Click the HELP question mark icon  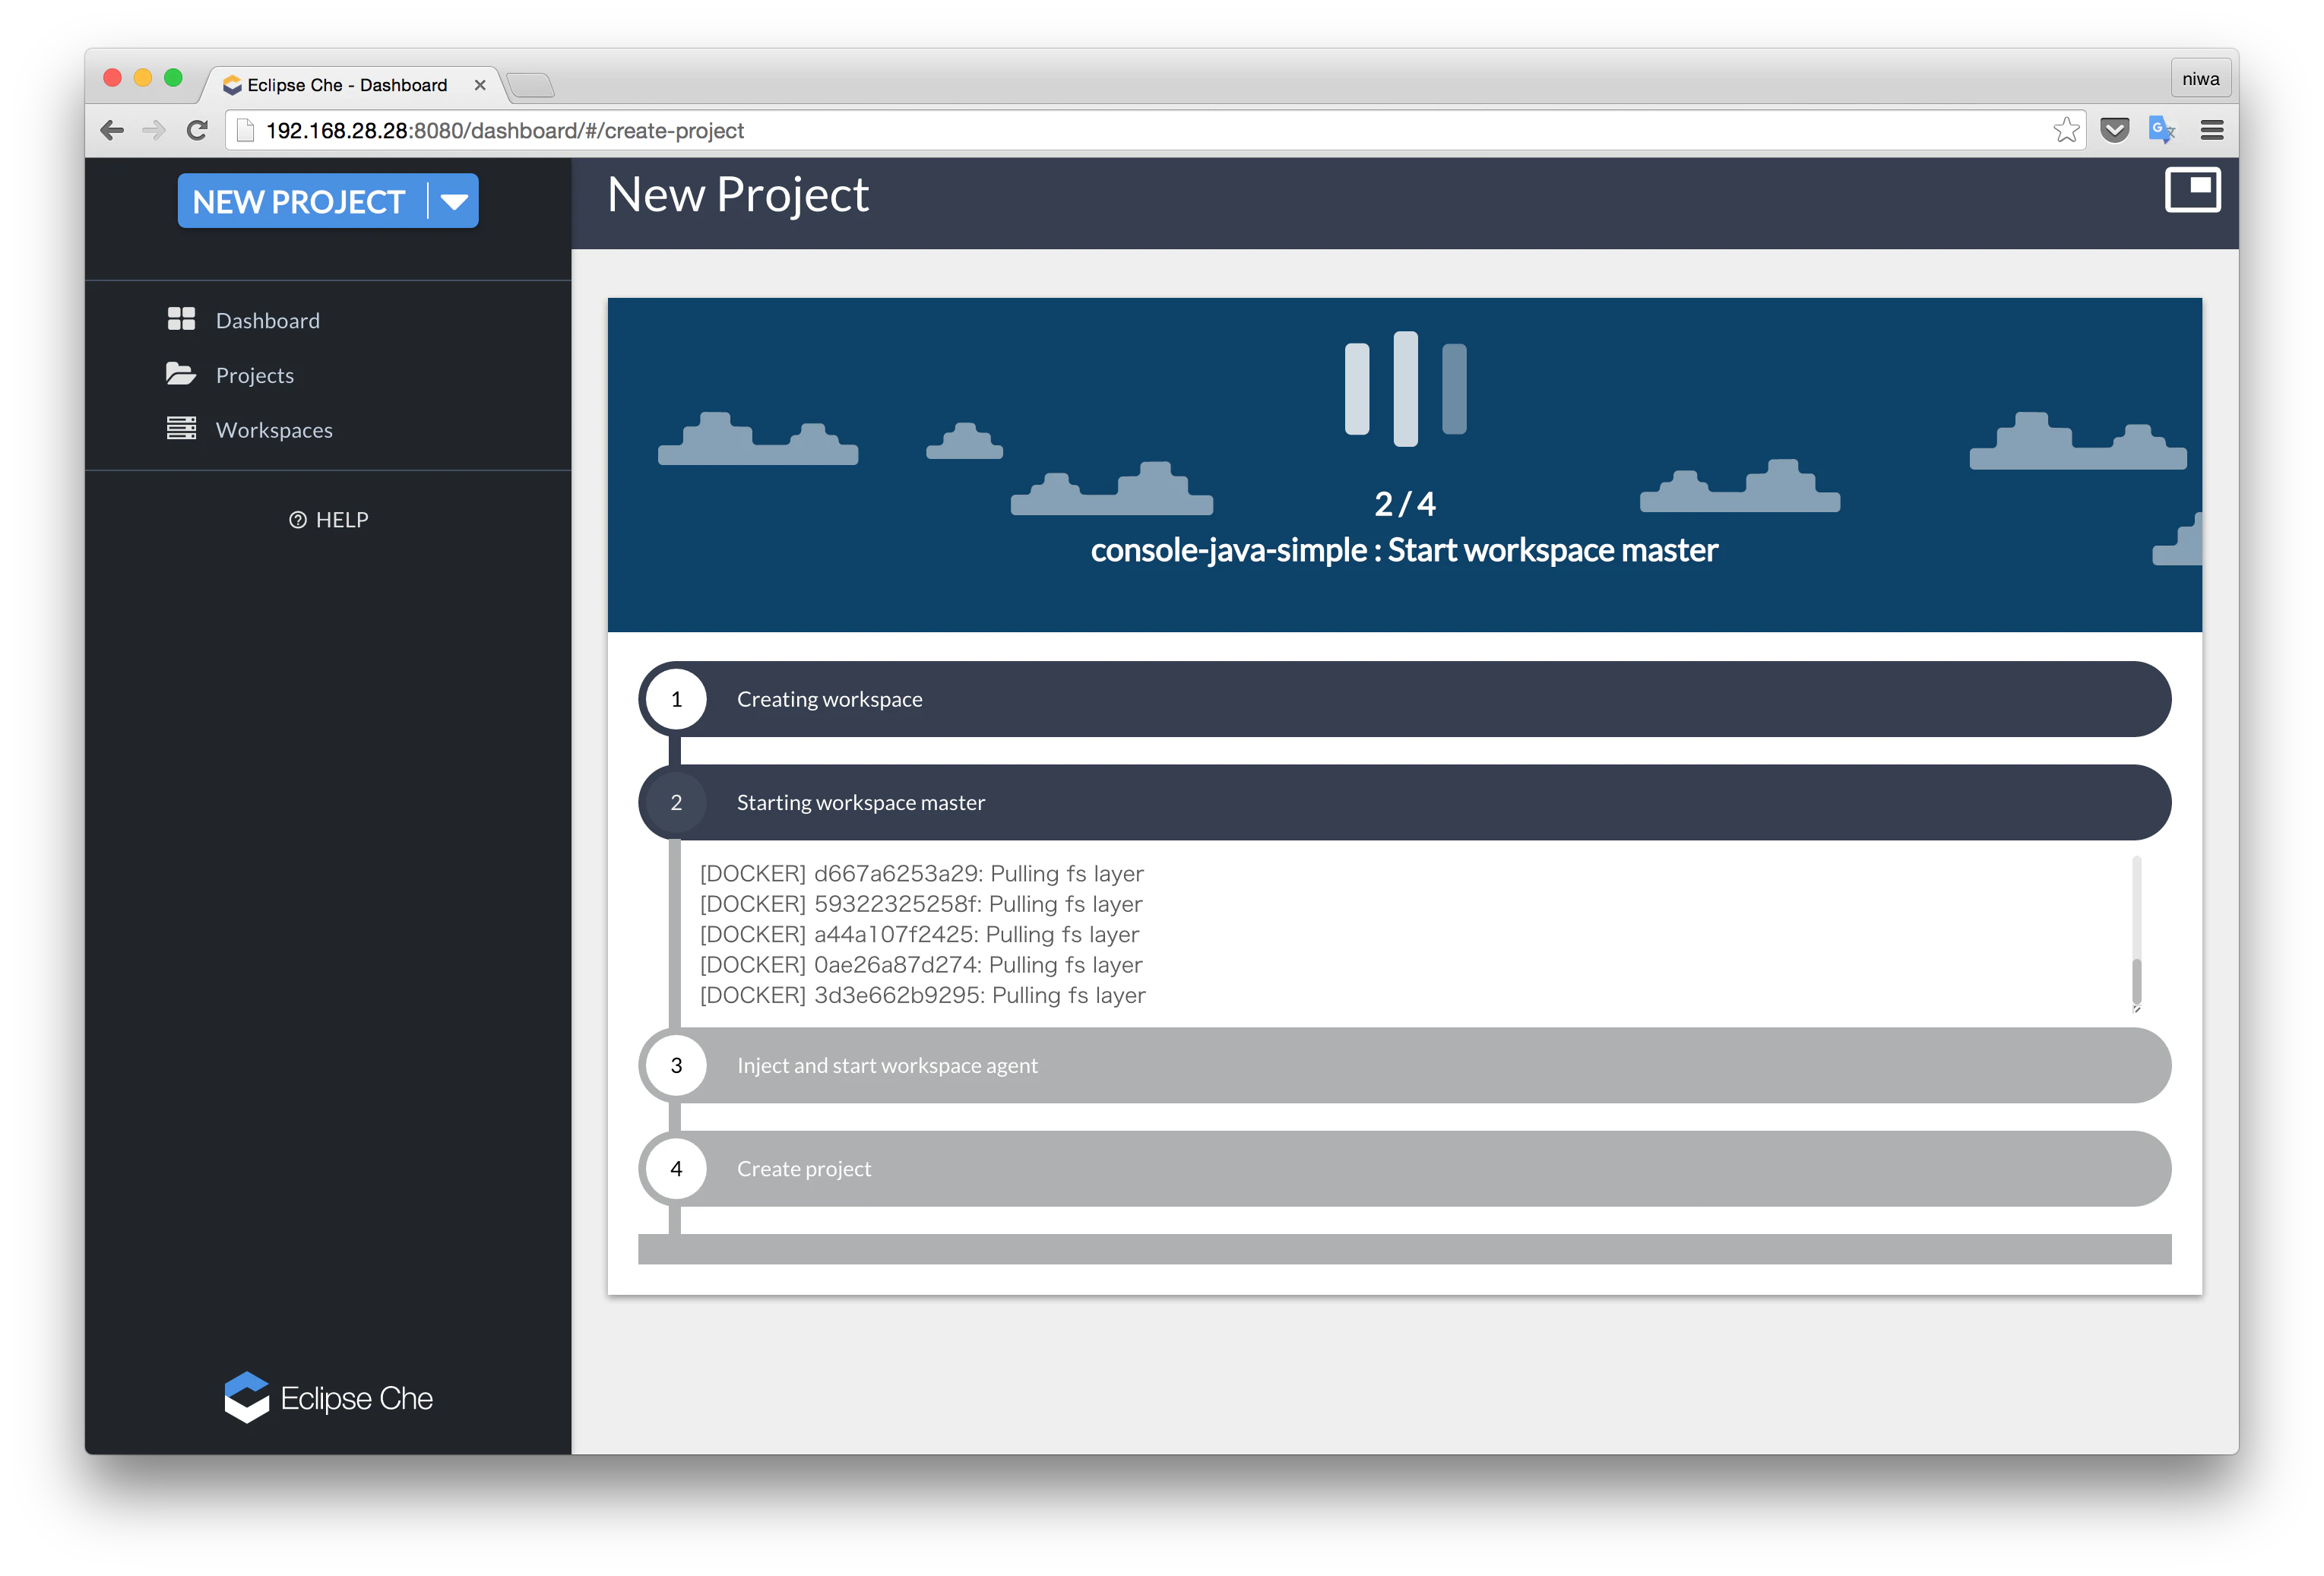[x=298, y=520]
